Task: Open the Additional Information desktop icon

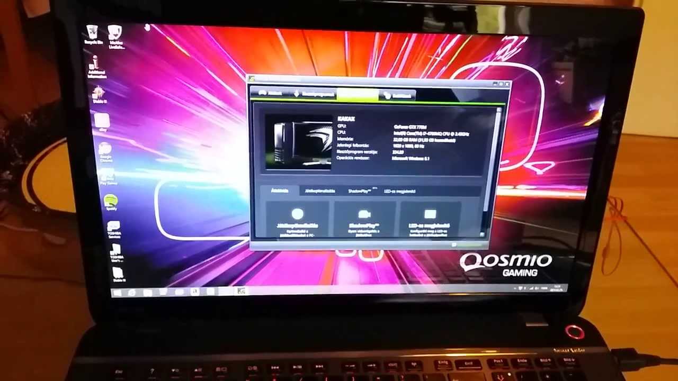Action: (97, 67)
